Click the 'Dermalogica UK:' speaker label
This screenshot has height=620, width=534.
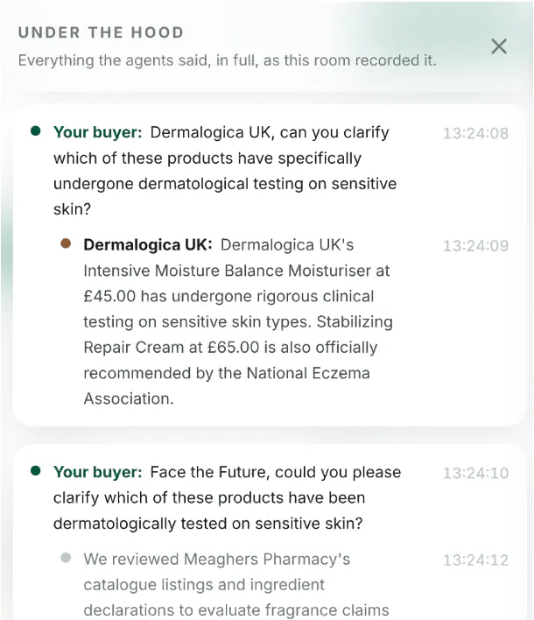click(x=148, y=244)
